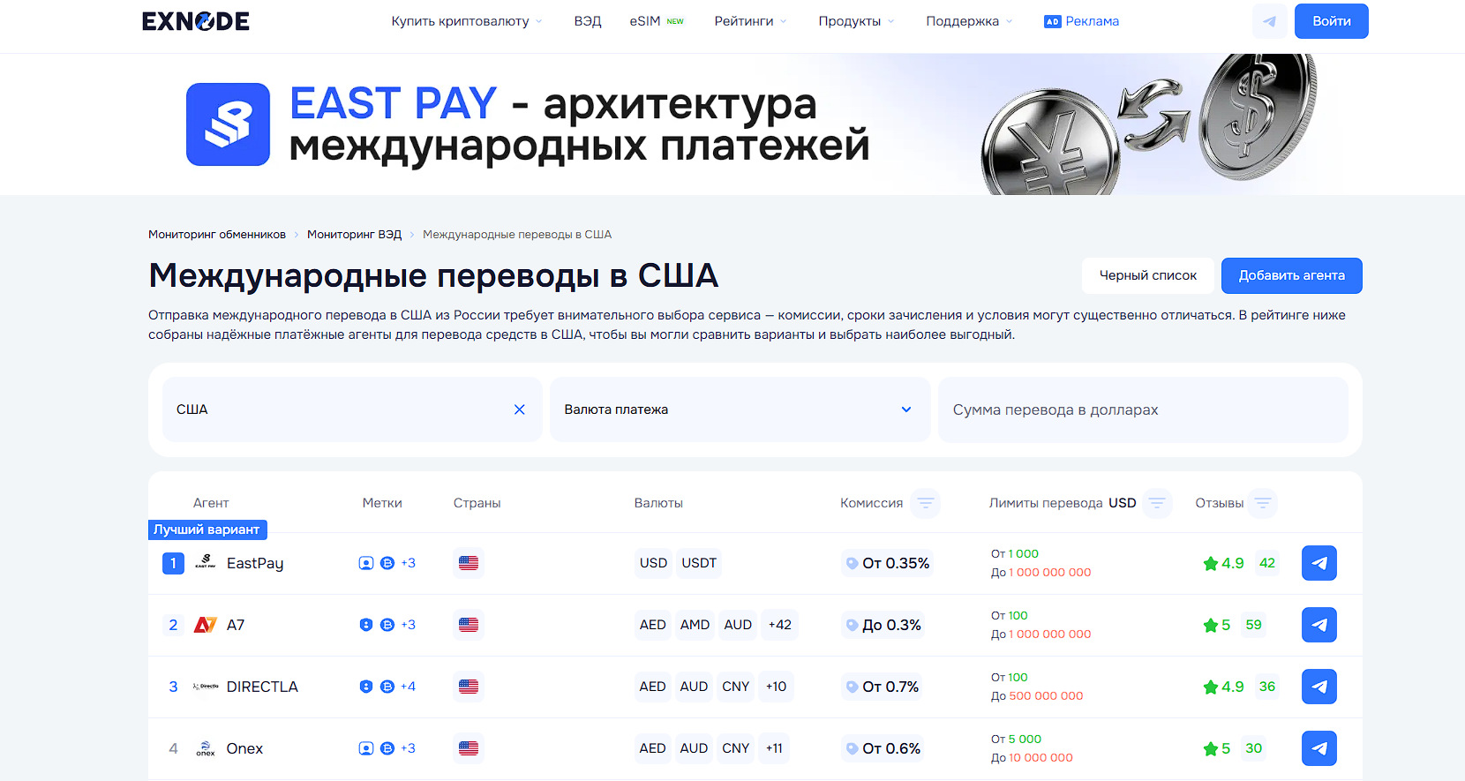Click the USA flag in A7 row
This screenshot has height=781, width=1465.
pos(469,625)
